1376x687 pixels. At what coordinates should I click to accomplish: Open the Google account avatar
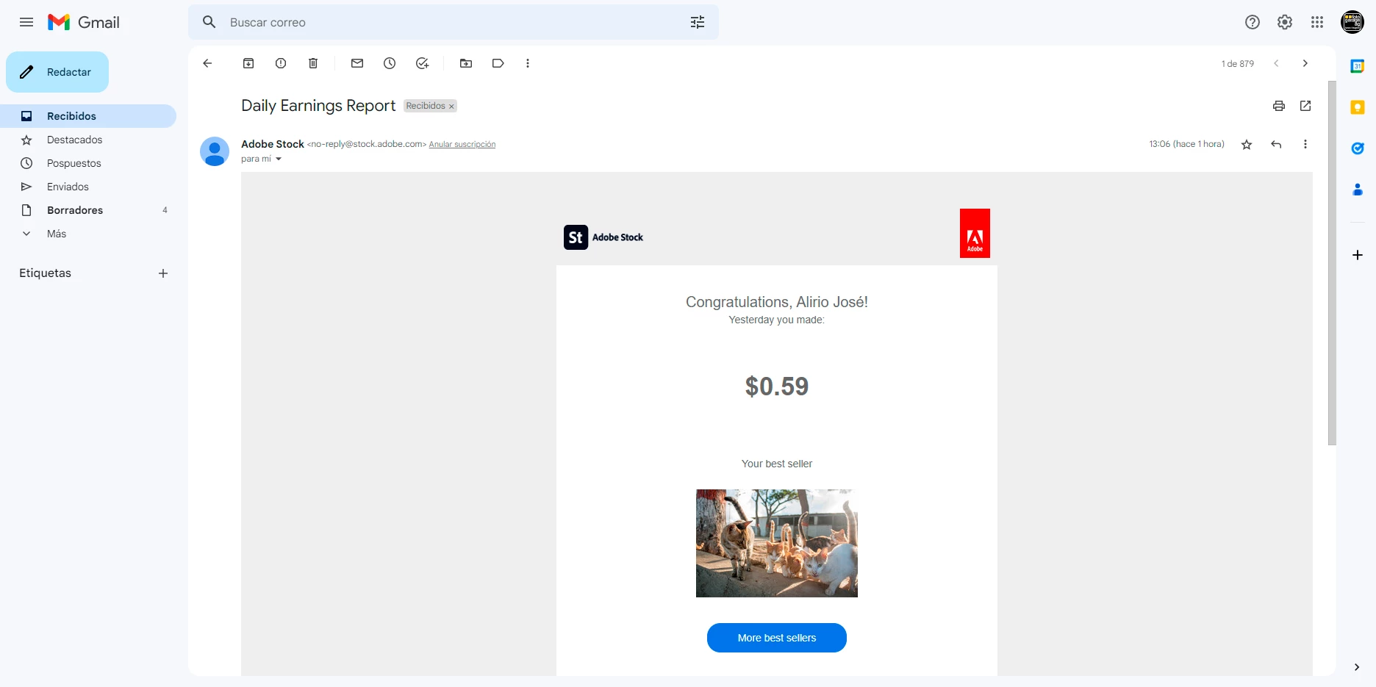[x=1352, y=22]
